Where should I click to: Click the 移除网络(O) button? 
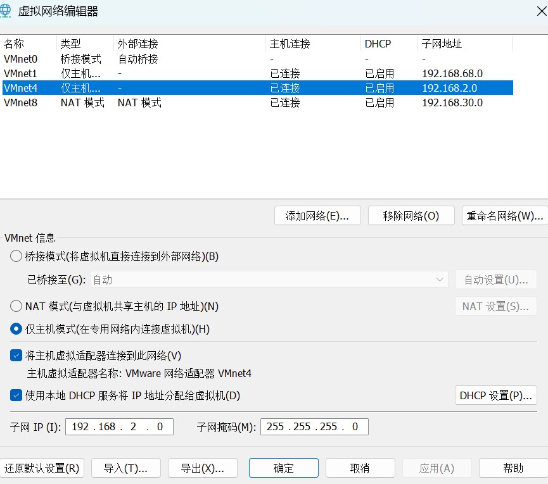point(411,216)
